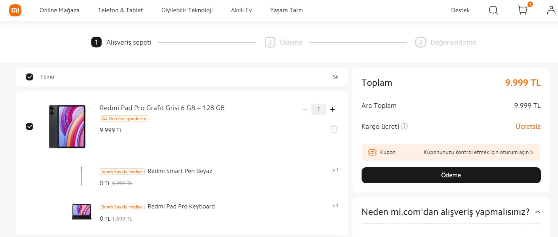
Task: Click the tablet's 9.999 TL item price
Action: 111,130
